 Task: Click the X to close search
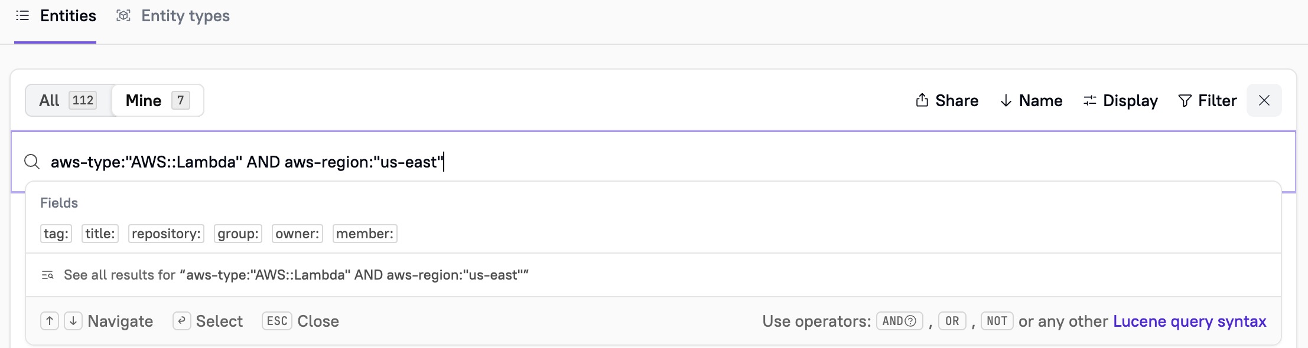(x=1264, y=100)
